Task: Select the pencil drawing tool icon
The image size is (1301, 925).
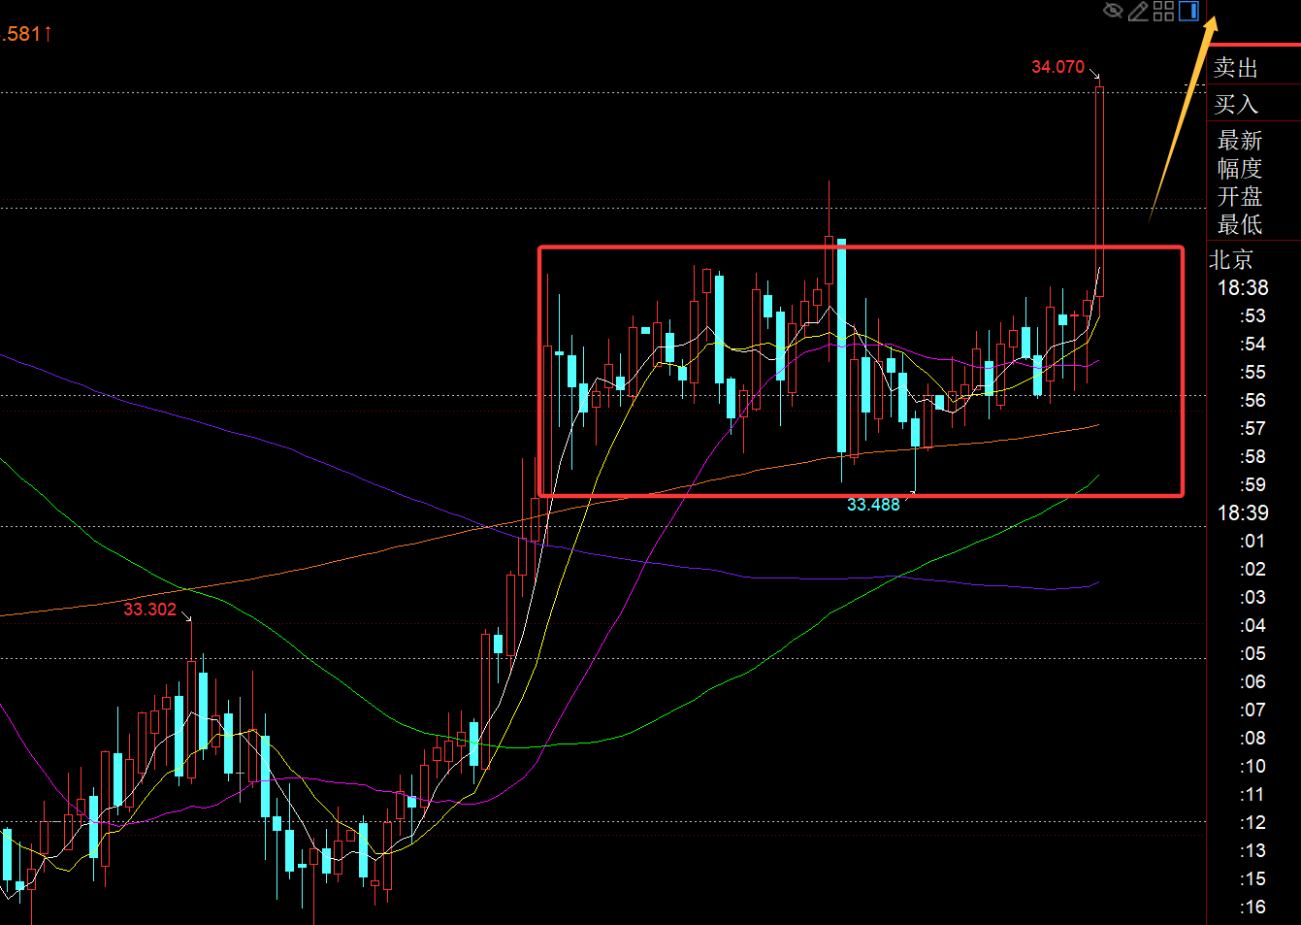Action: tap(1138, 11)
